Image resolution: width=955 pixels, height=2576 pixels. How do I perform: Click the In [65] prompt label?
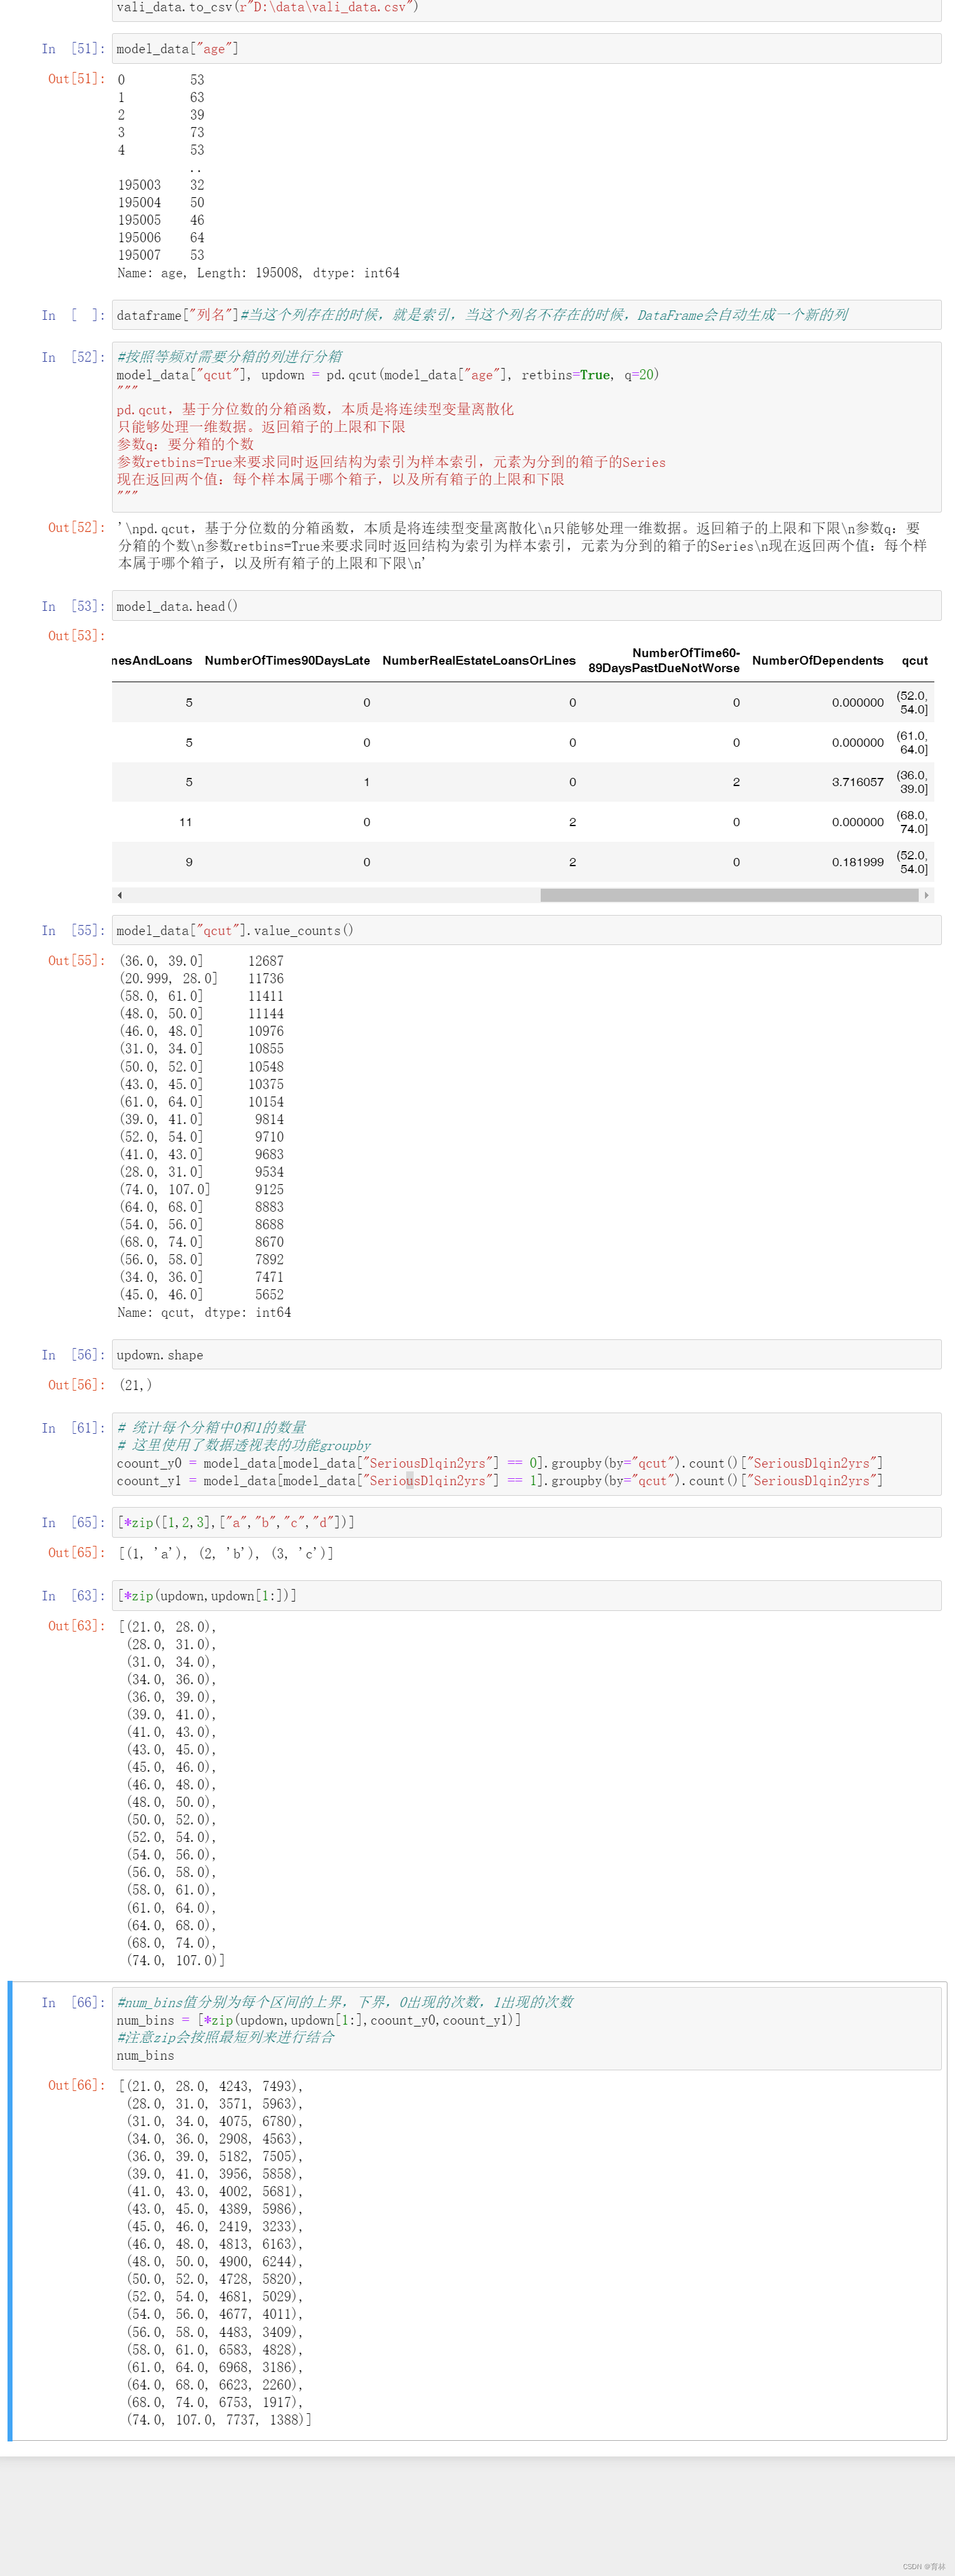[x=72, y=1522]
